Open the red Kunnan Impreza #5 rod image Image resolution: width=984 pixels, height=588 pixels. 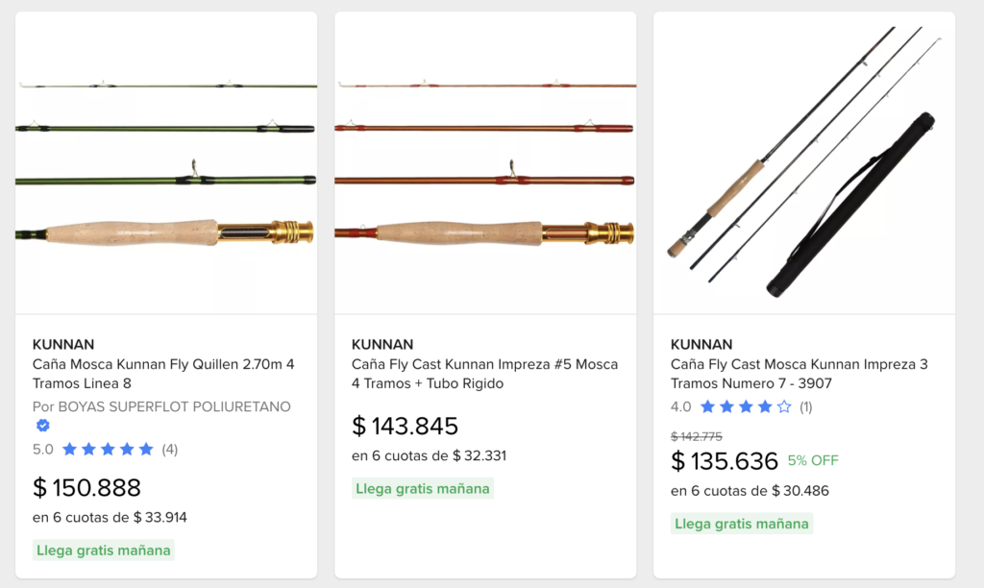[x=485, y=163]
